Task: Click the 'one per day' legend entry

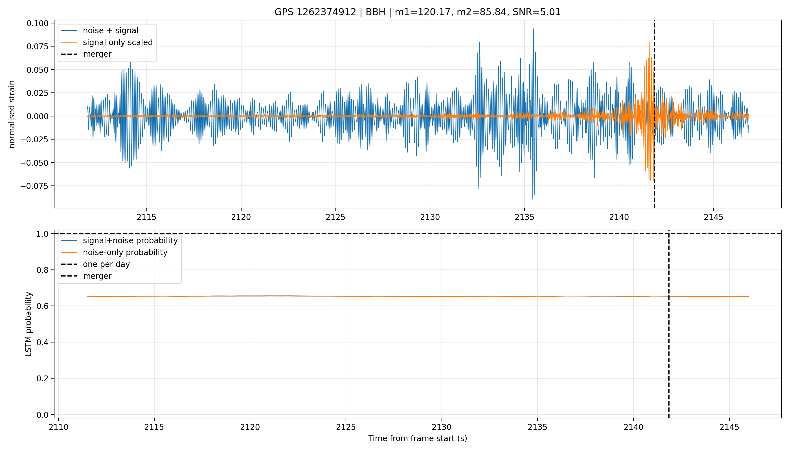Action: 95,264
